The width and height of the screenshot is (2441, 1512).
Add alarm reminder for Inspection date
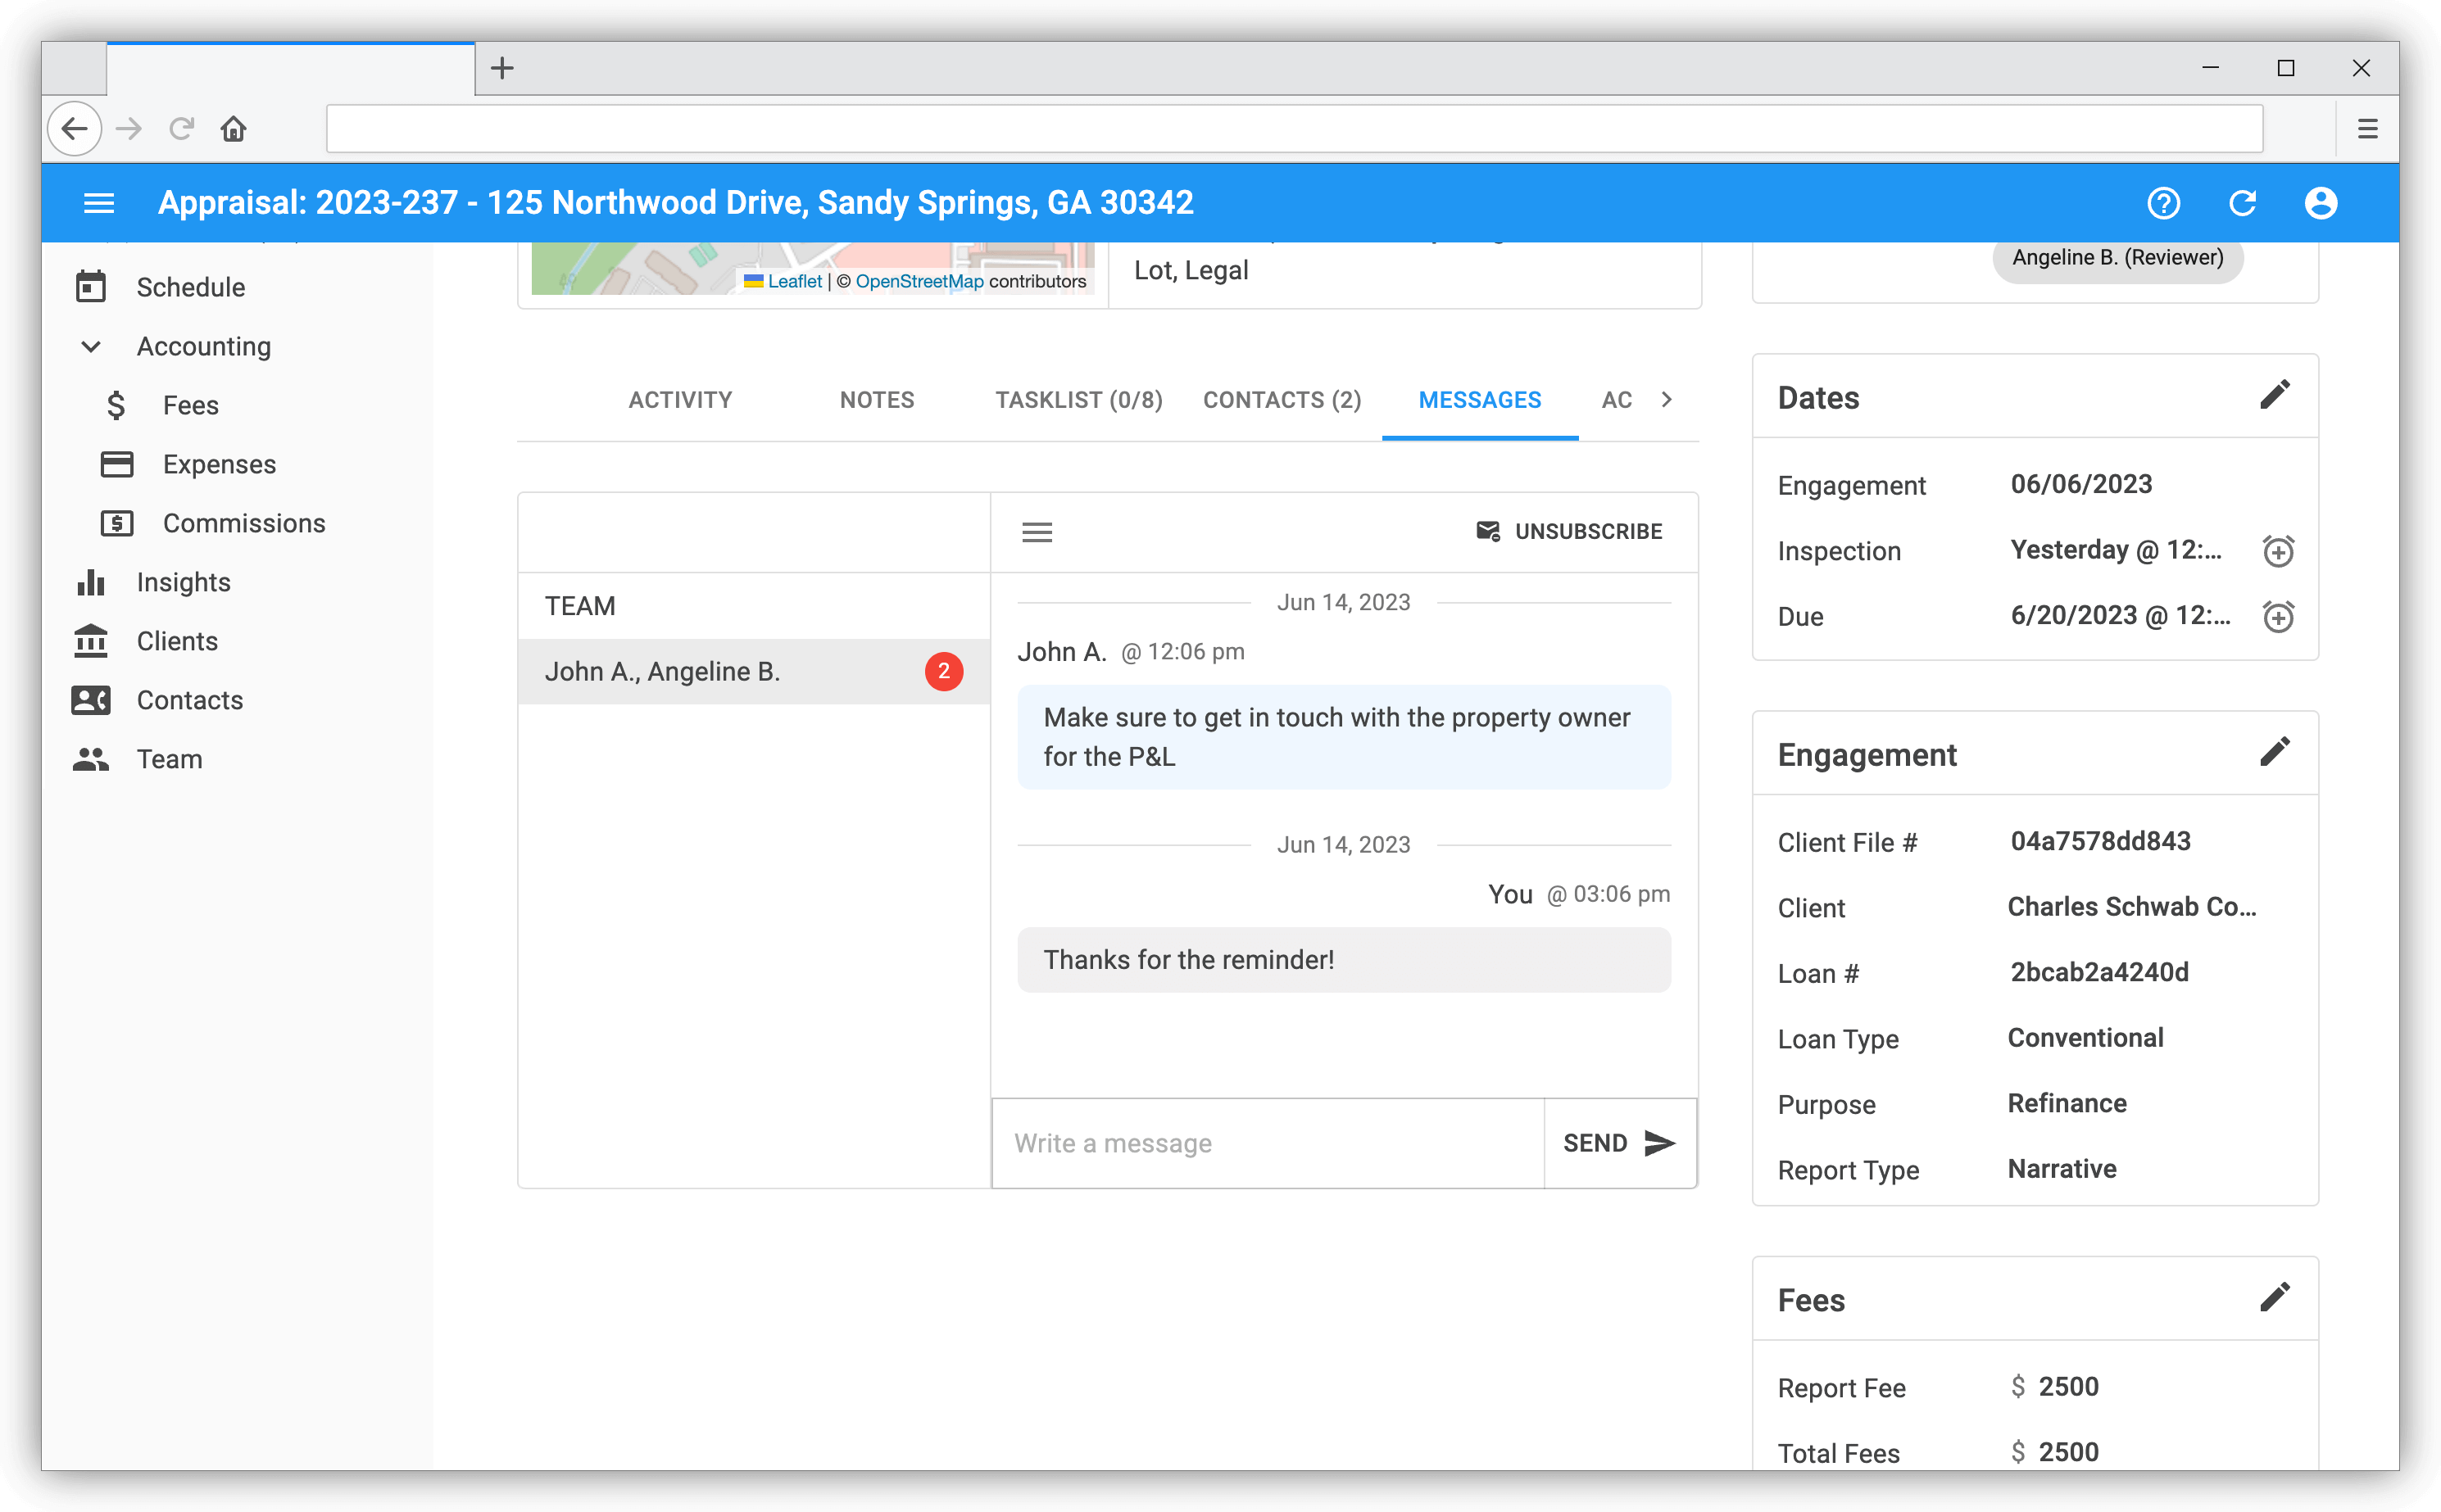(2278, 551)
